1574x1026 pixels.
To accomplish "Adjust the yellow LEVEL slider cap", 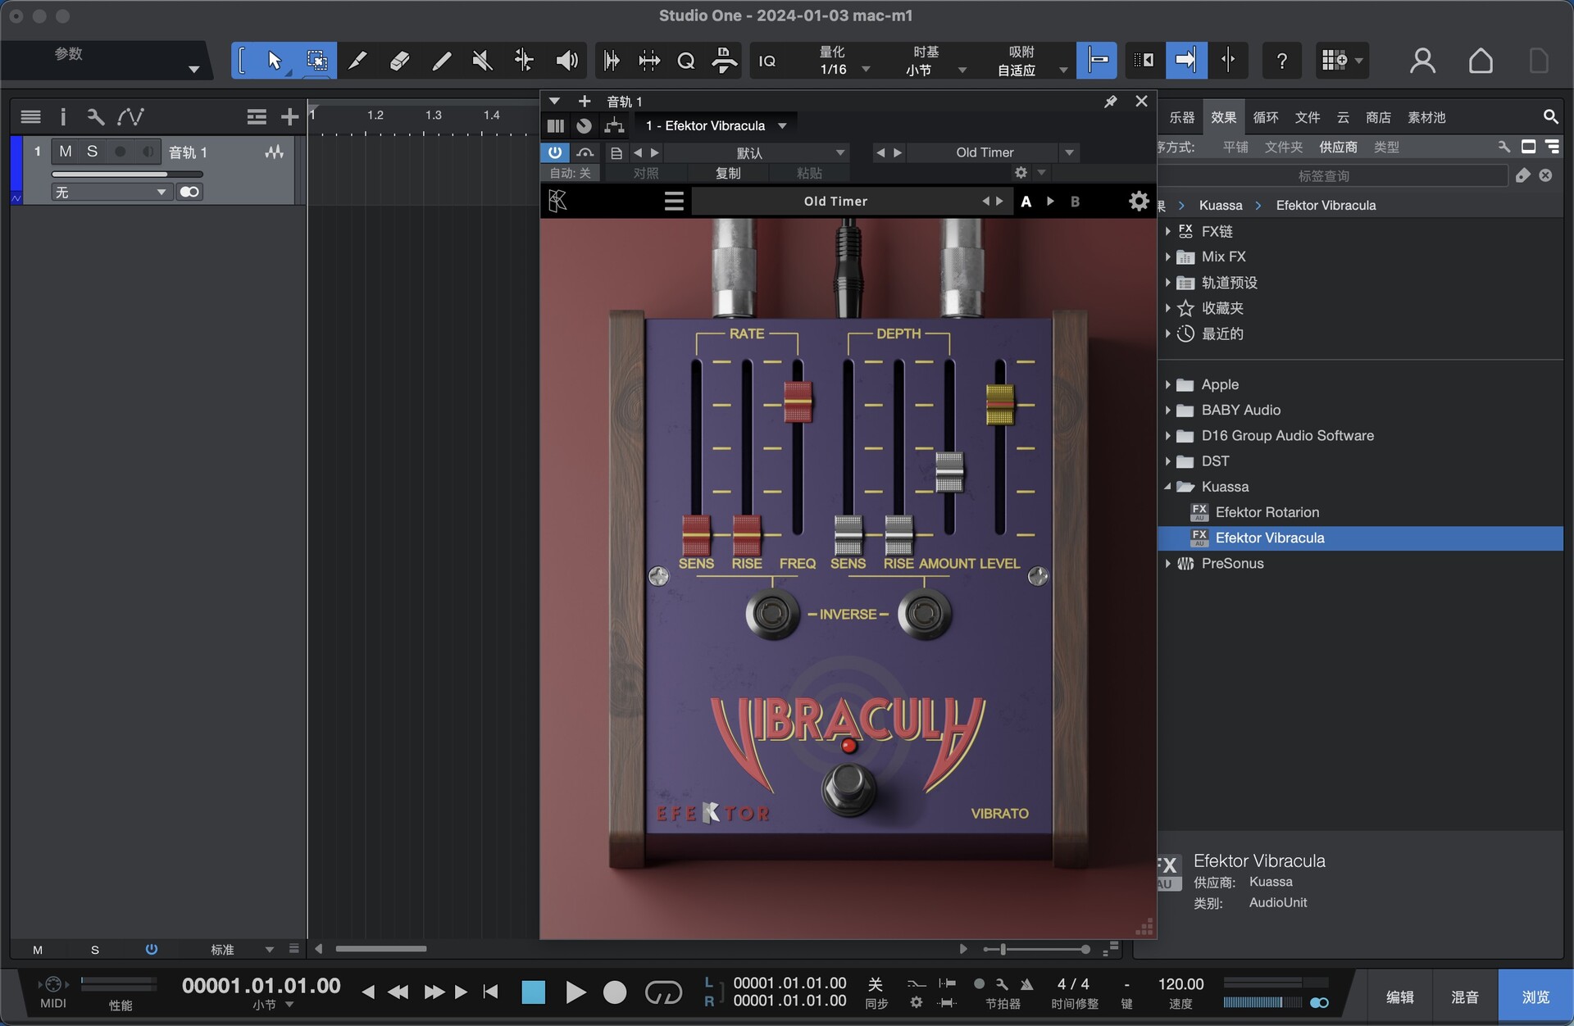I will point(999,404).
